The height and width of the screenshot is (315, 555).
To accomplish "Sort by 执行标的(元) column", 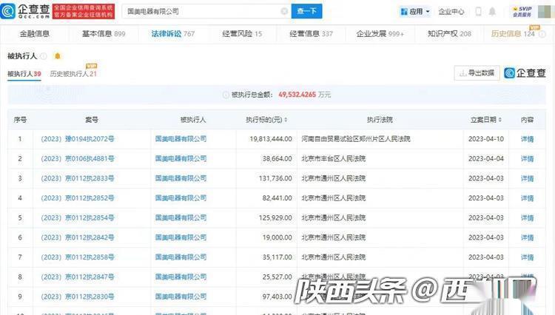I will (x=266, y=120).
